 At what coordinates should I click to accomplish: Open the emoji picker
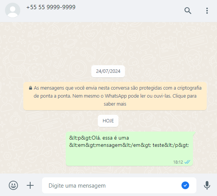(13, 185)
